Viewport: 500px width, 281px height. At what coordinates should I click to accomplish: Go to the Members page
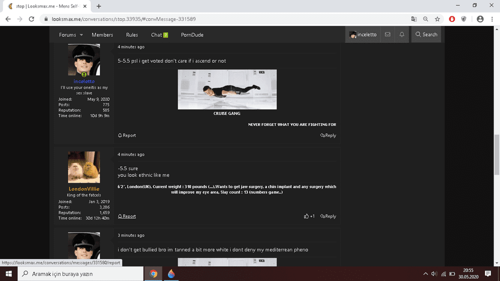point(102,35)
